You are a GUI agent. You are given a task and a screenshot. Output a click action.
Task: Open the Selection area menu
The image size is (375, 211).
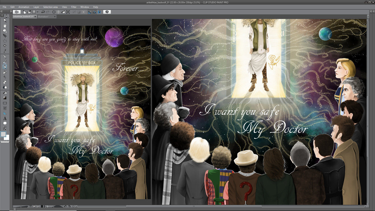[50, 7]
